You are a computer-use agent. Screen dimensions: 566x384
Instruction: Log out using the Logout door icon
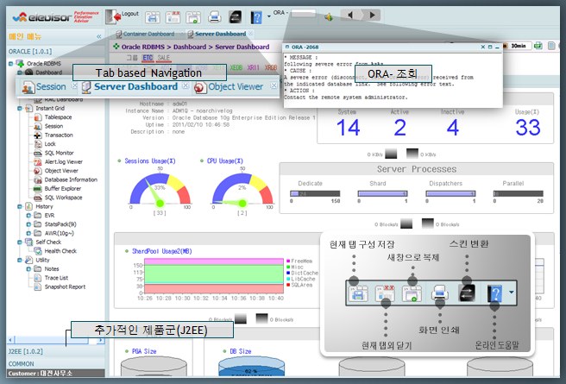113,16
